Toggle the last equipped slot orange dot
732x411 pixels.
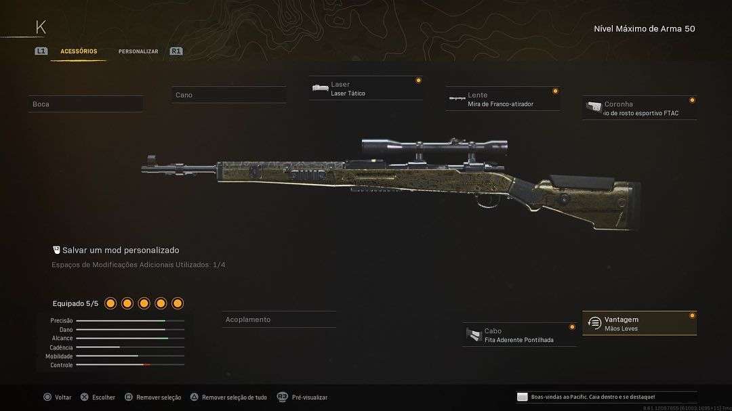tap(178, 304)
